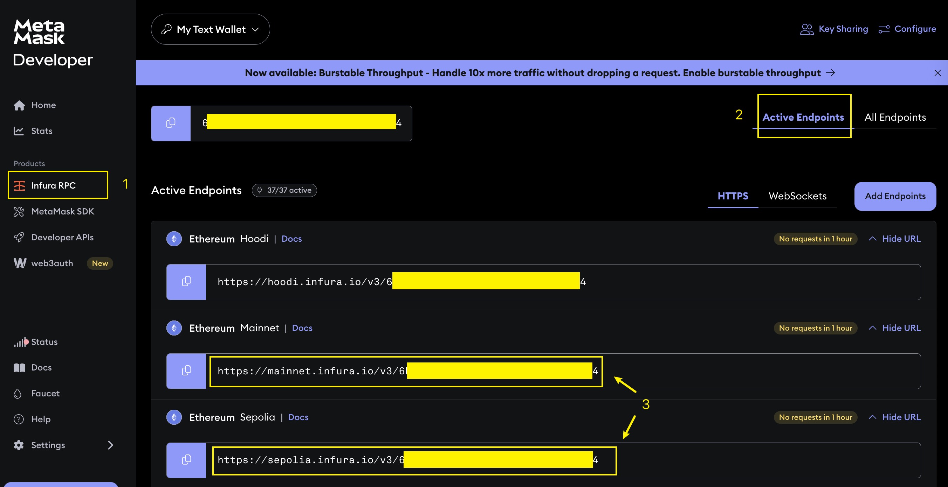The width and height of the screenshot is (948, 487).
Task: Click Sepolia No requests in 1 hour badge
Action: pyautogui.click(x=816, y=417)
